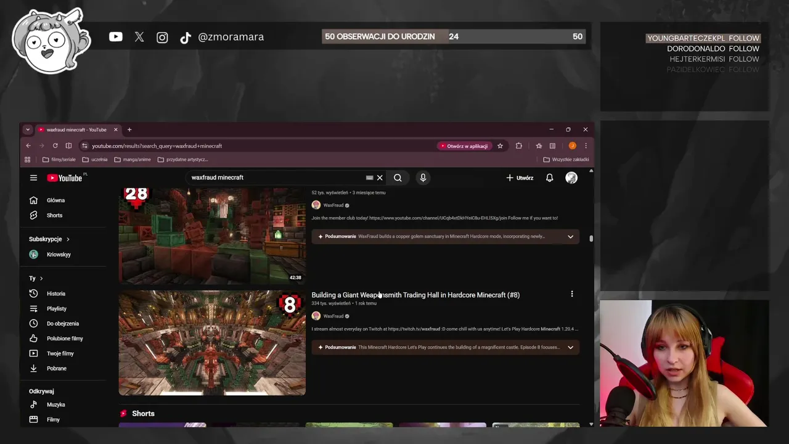The height and width of the screenshot is (444, 789).
Task: Open the on-screen keyboard icon in search box
Action: 369,178
